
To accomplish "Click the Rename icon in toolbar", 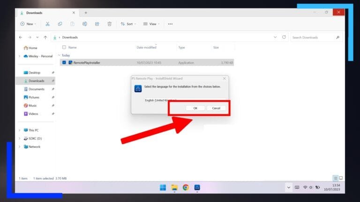I will point(85,24).
